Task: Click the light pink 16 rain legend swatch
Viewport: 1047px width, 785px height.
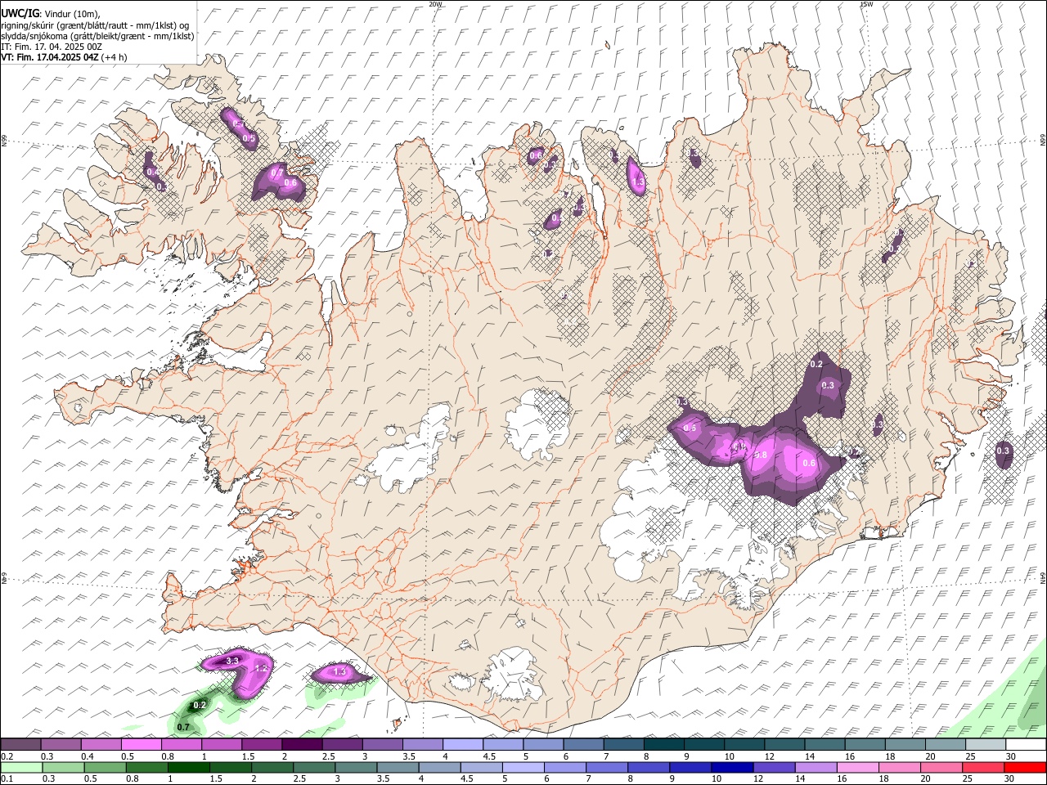Action: coord(857,767)
